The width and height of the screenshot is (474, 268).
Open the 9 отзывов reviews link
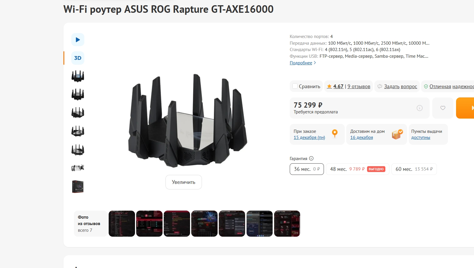point(359,86)
